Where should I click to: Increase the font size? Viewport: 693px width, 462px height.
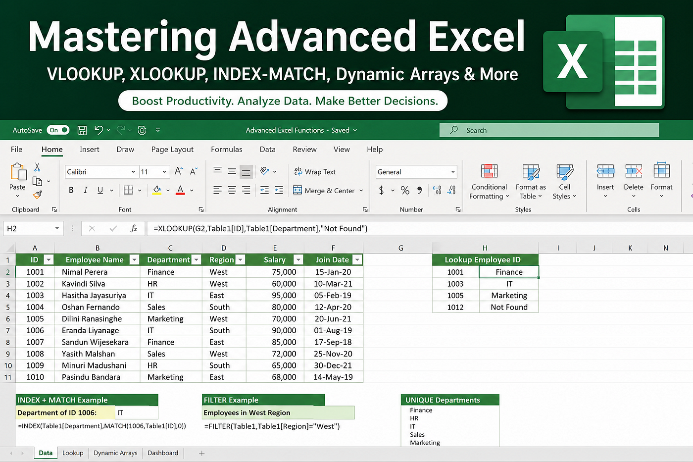(x=179, y=171)
